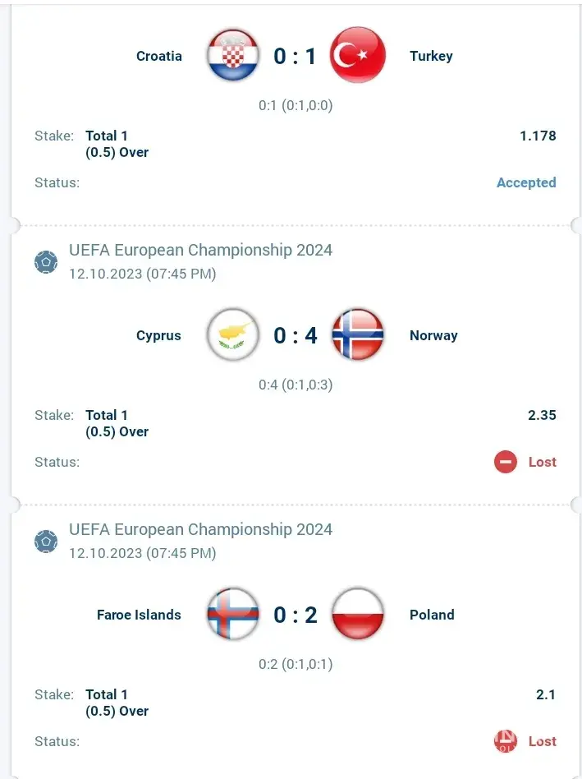582x779 pixels.
Task: Click the Faroe Islands team name
Action: (139, 615)
